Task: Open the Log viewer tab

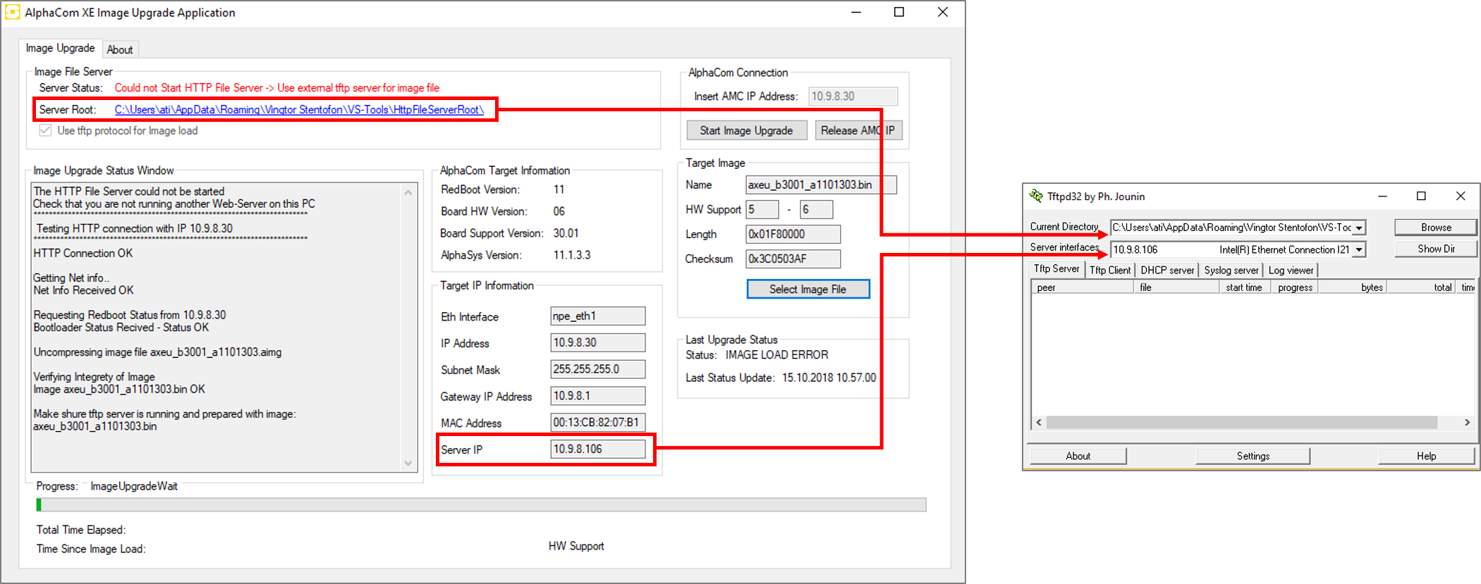Action: (x=1291, y=270)
